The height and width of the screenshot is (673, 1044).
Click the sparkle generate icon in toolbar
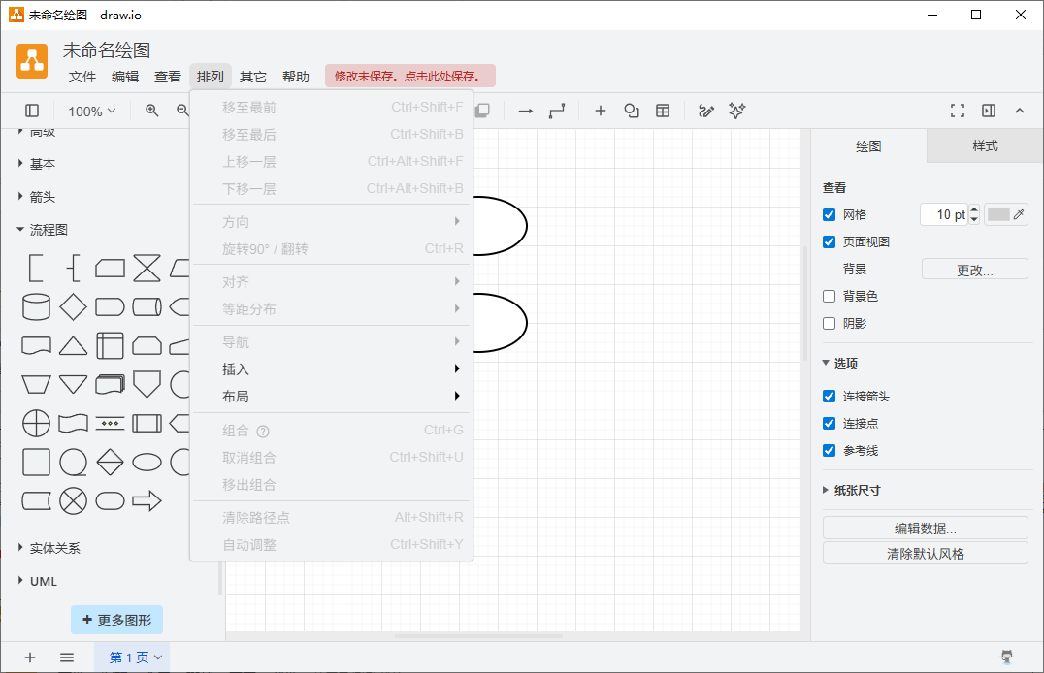point(736,111)
